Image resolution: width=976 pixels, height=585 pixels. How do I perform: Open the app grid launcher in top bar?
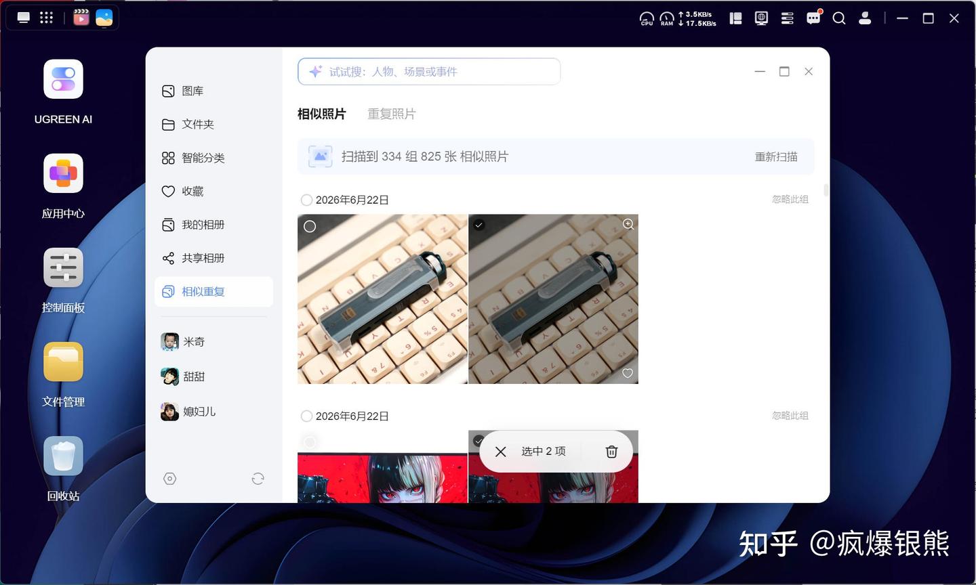click(46, 18)
